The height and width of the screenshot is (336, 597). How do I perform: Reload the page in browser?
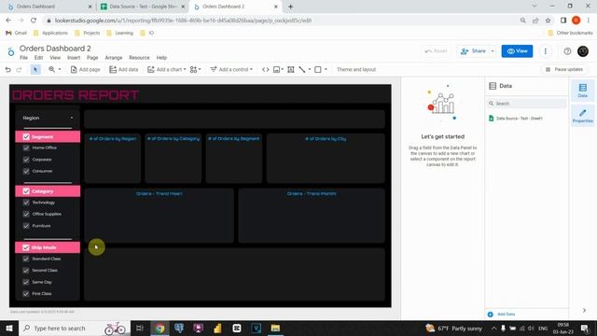[x=34, y=21]
